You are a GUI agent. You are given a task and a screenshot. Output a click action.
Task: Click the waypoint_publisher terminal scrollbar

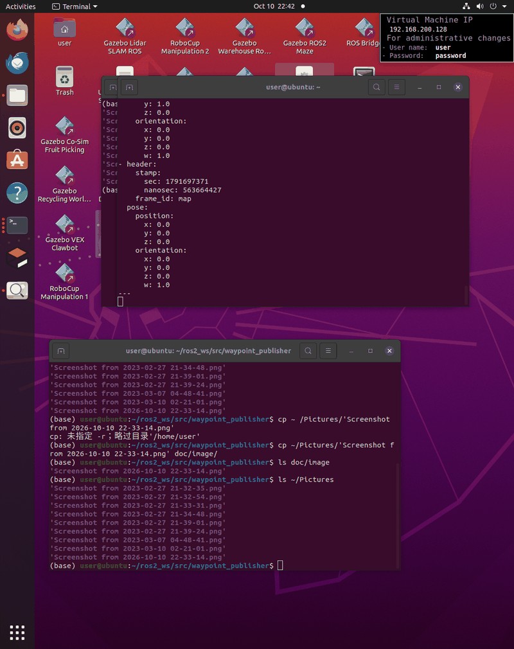tap(398, 516)
